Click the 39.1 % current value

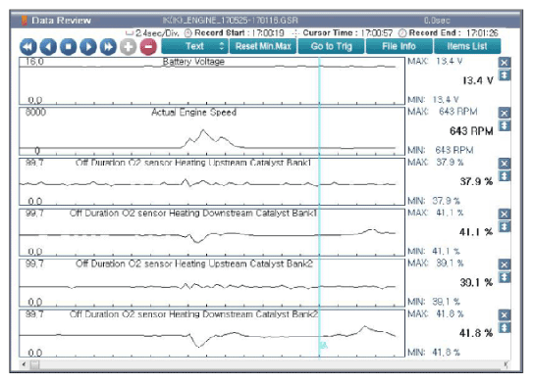476,282
